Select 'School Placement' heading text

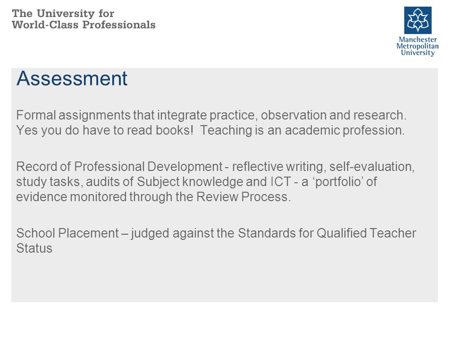(x=67, y=233)
